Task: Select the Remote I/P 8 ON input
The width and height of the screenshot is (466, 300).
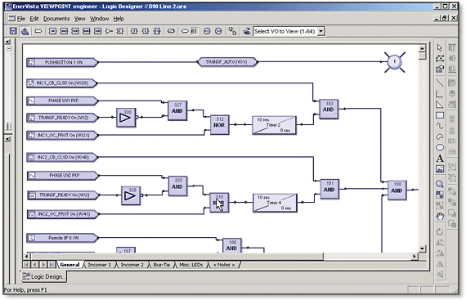Action: pyautogui.click(x=62, y=238)
